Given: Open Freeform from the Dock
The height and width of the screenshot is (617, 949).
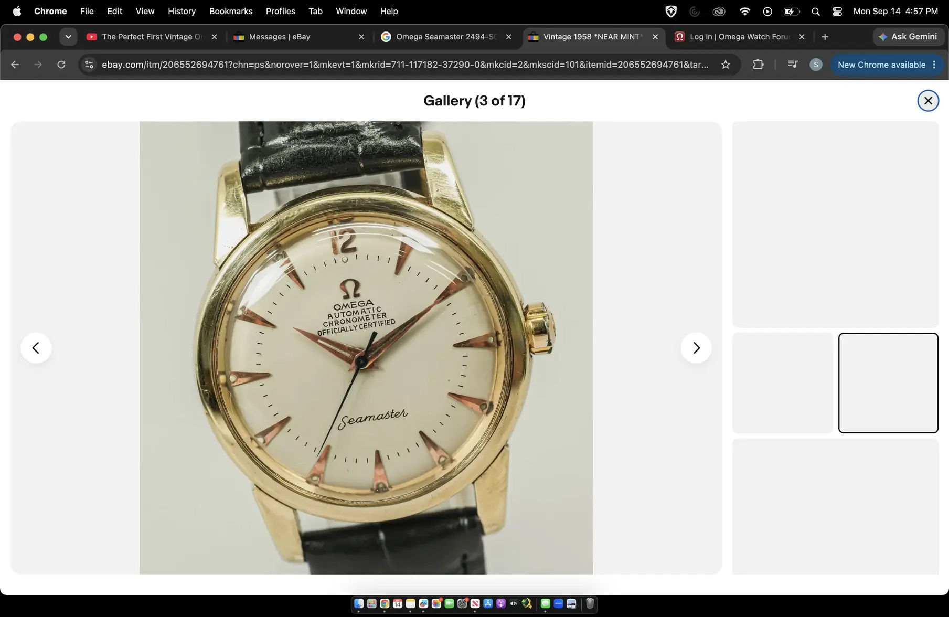Looking at the screenshot, I should (x=423, y=603).
